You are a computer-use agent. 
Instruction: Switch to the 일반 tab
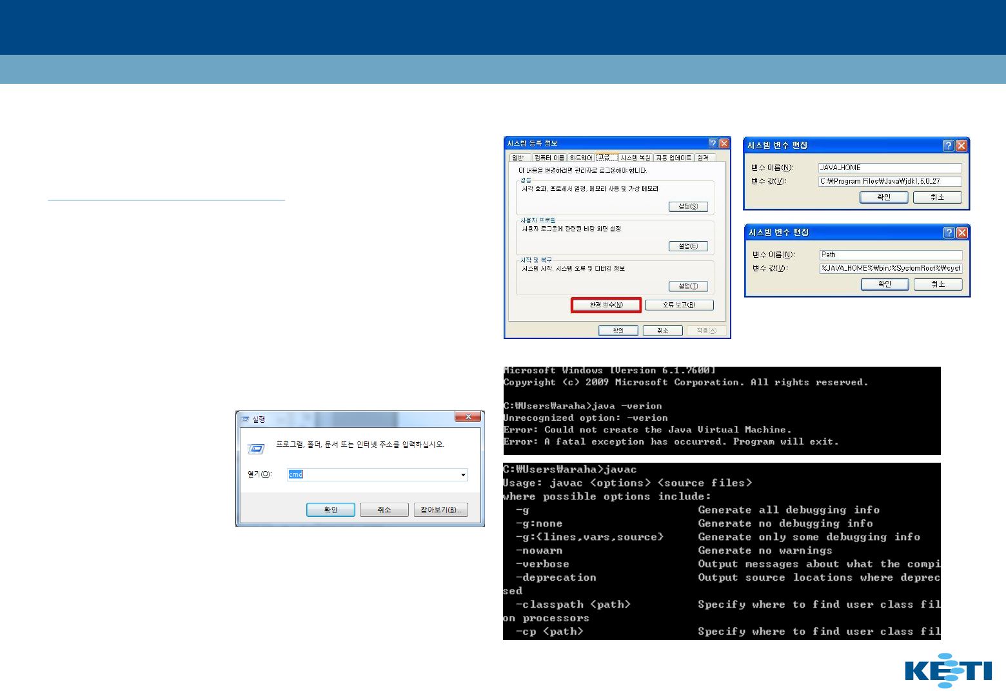click(518, 157)
